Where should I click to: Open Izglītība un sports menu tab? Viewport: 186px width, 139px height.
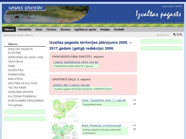85,30
